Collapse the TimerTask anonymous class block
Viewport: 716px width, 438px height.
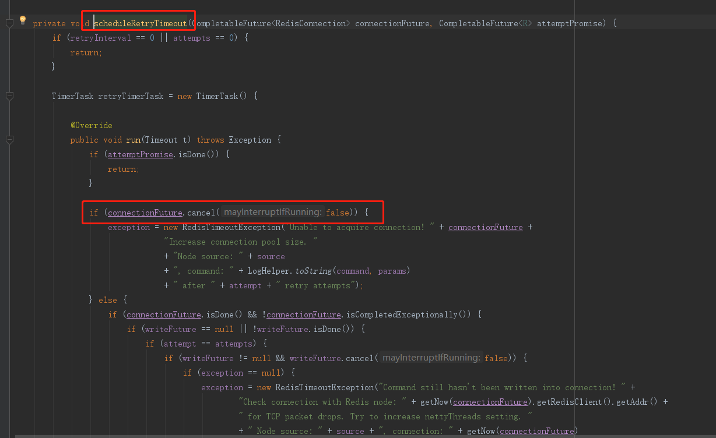(x=8, y=96)
